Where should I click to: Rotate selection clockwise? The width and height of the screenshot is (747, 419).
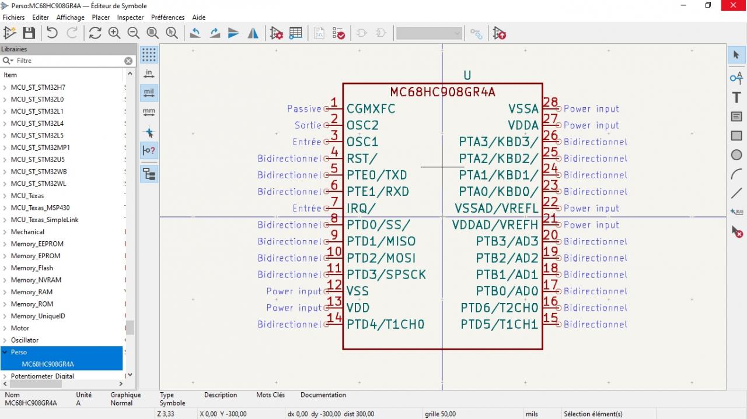(215, 33)
